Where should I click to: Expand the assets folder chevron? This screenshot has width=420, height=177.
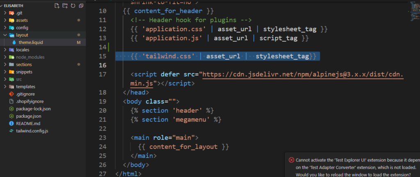click(x=5, y=20)
